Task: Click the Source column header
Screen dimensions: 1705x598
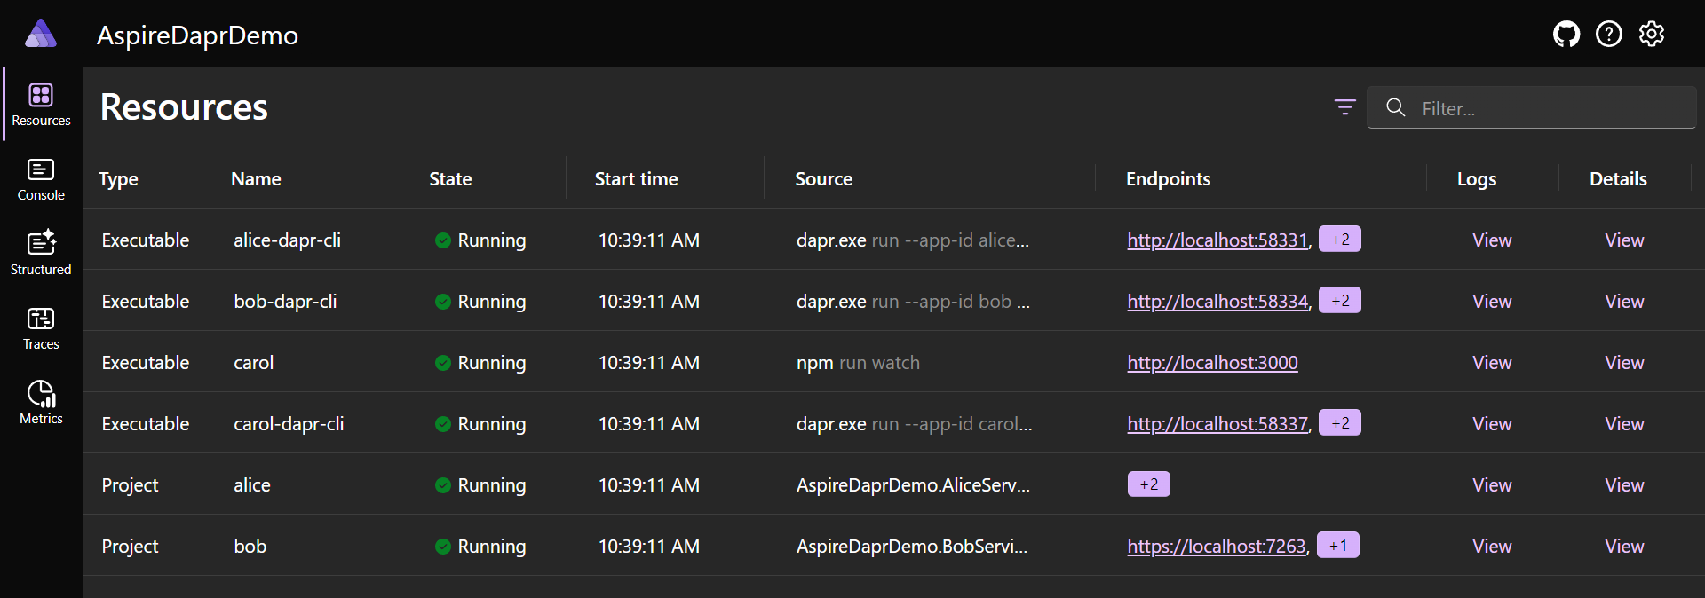Action: pos(823,179)
